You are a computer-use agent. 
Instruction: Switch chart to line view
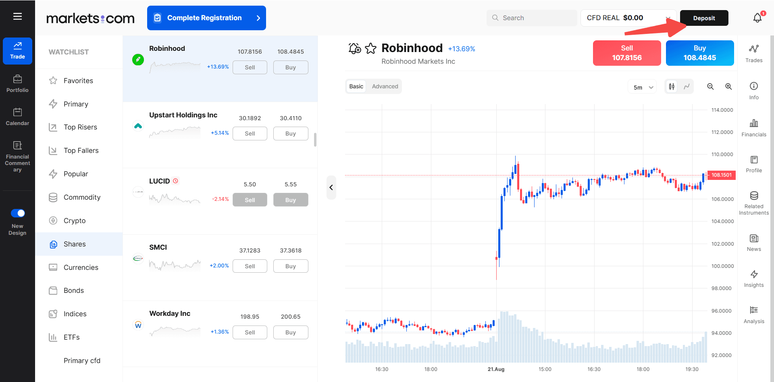(687, 86)
